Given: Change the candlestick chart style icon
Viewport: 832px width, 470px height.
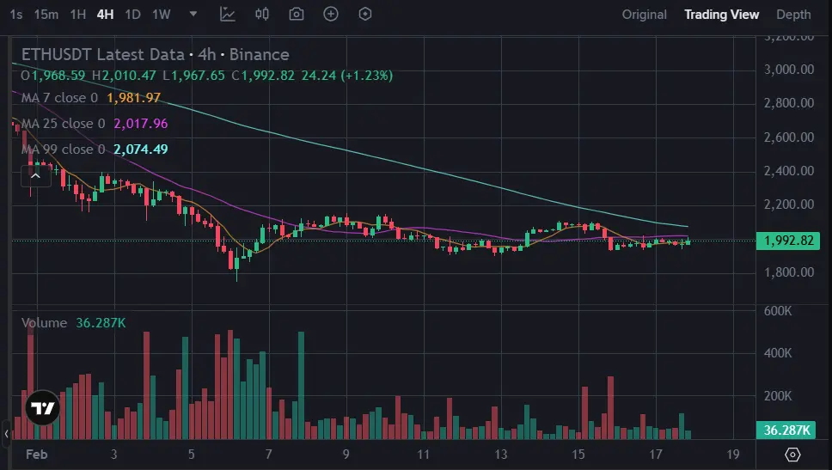Looking at the screenshot, I should [x=262, y=15].
